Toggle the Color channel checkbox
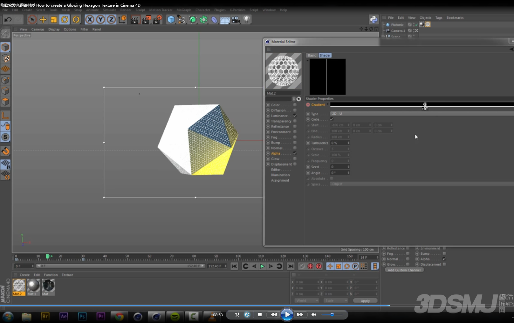Image resolution: width=514 pixels, height=323 pixels. [x=295, y=105]
